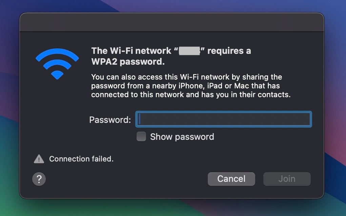Select the "Connection failed." status message

[81, 159]
